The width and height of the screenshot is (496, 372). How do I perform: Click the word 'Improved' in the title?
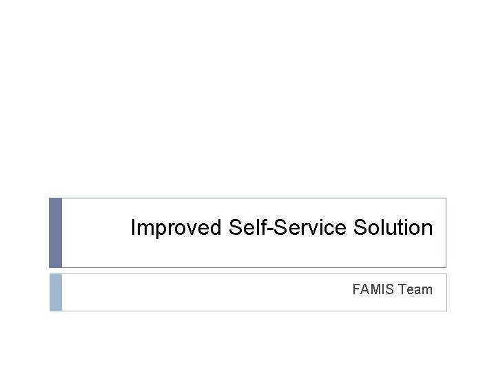tap(176, 227)
